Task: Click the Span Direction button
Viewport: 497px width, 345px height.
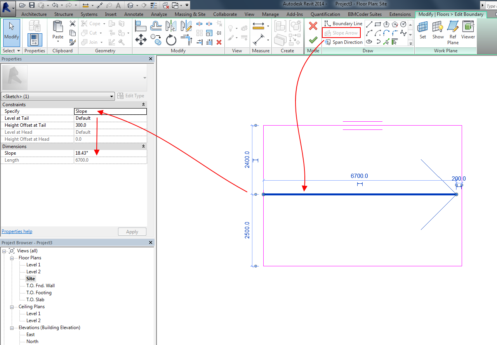Action: point(343,42)
